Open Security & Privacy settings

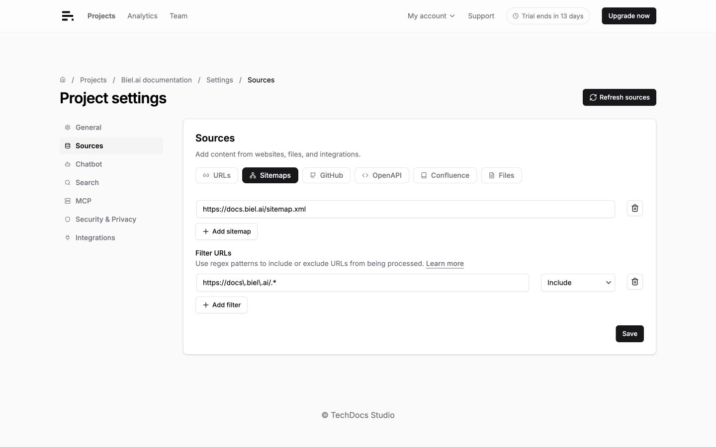click(x=111, y=219)
